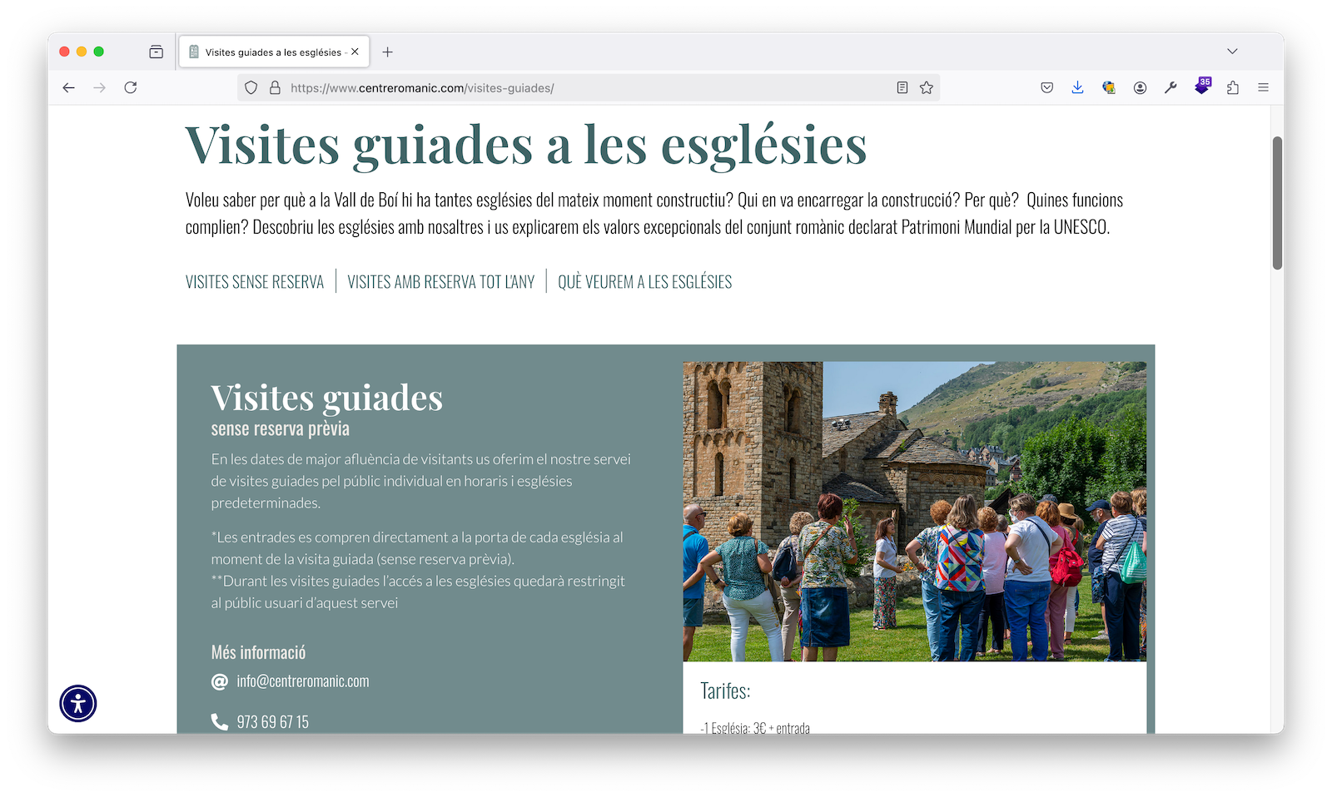1332x797 pixels.
Task: Open the accessibility widget button
Action: pos(78,703)
